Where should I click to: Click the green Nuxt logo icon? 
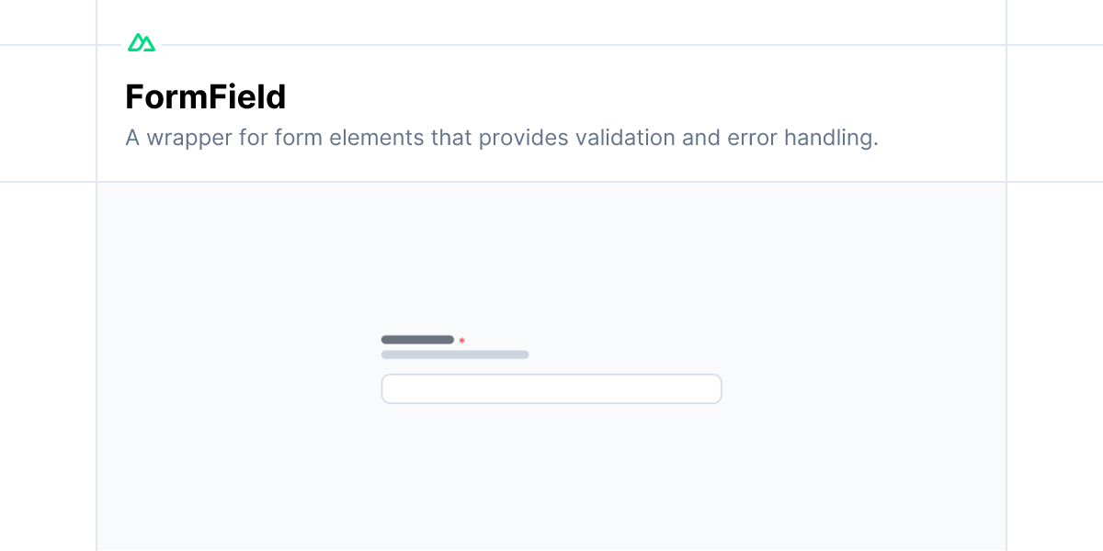141,42
